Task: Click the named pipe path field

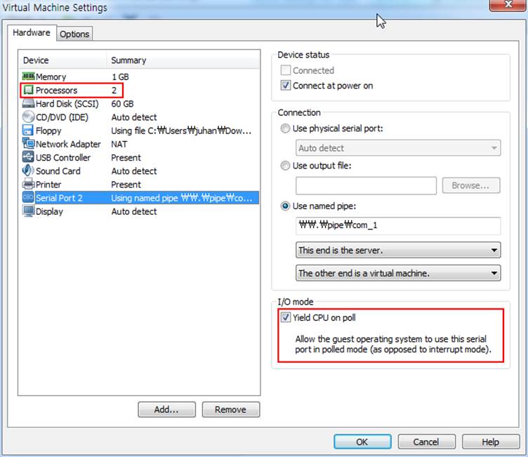Action: 398,225
